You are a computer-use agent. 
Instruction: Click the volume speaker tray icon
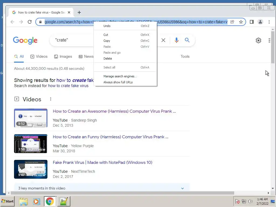point(250,201)
